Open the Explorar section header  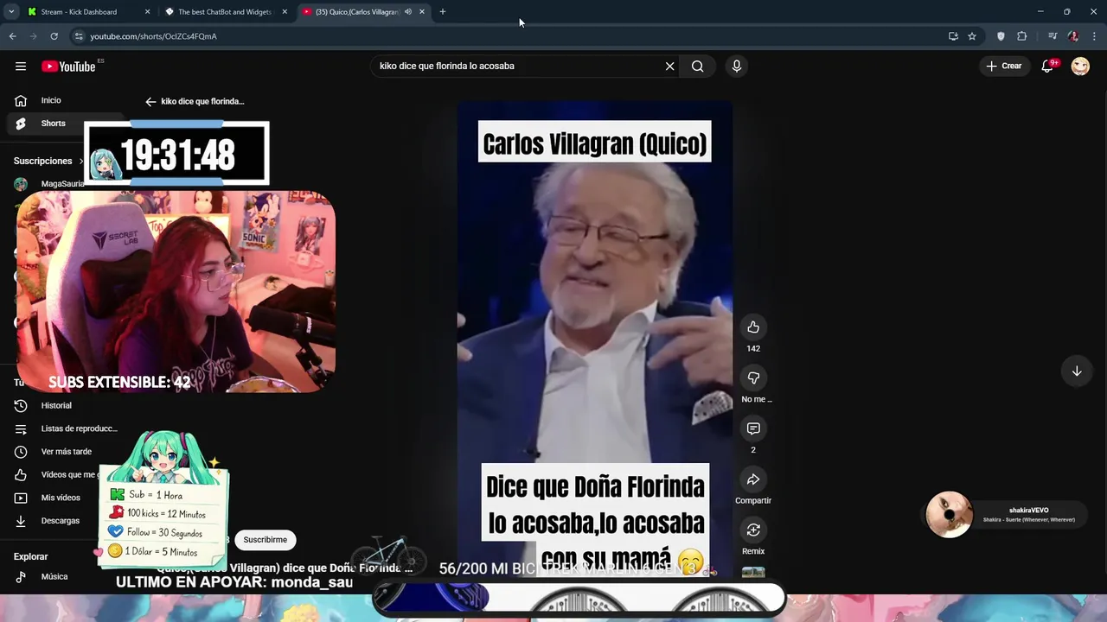tap(31, 557)
